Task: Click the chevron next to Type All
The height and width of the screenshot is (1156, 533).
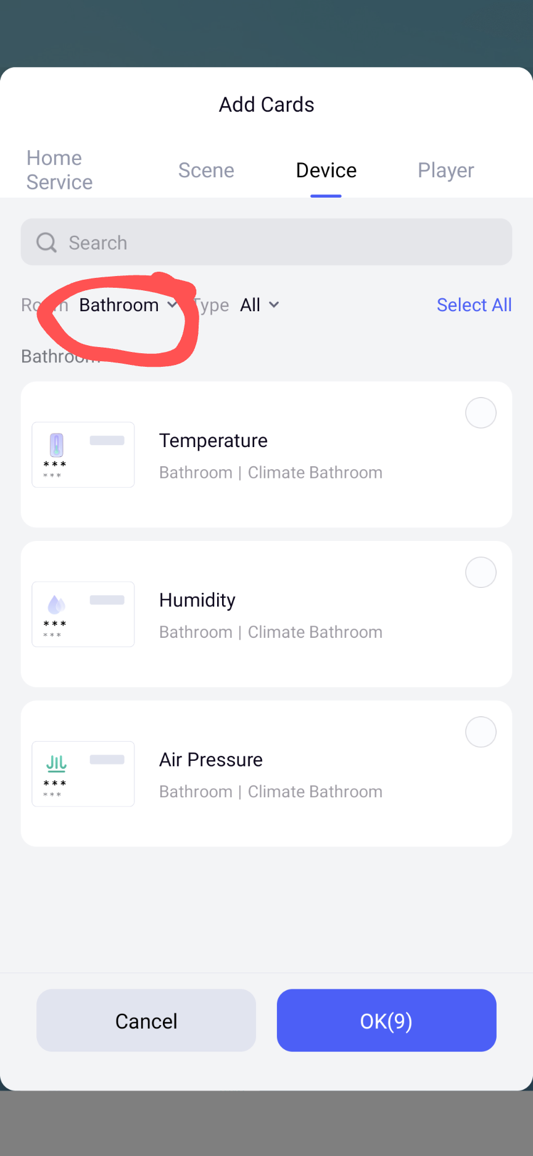Action: pyautogui.click(x=275, y=305)
